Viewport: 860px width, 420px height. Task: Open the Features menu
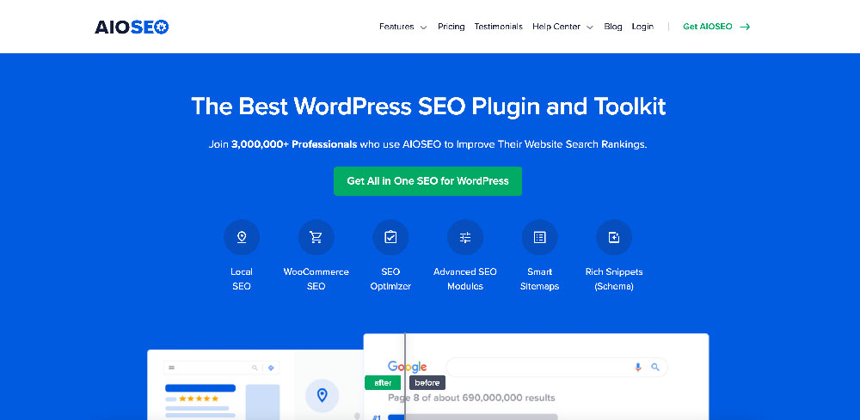[396, 27]
